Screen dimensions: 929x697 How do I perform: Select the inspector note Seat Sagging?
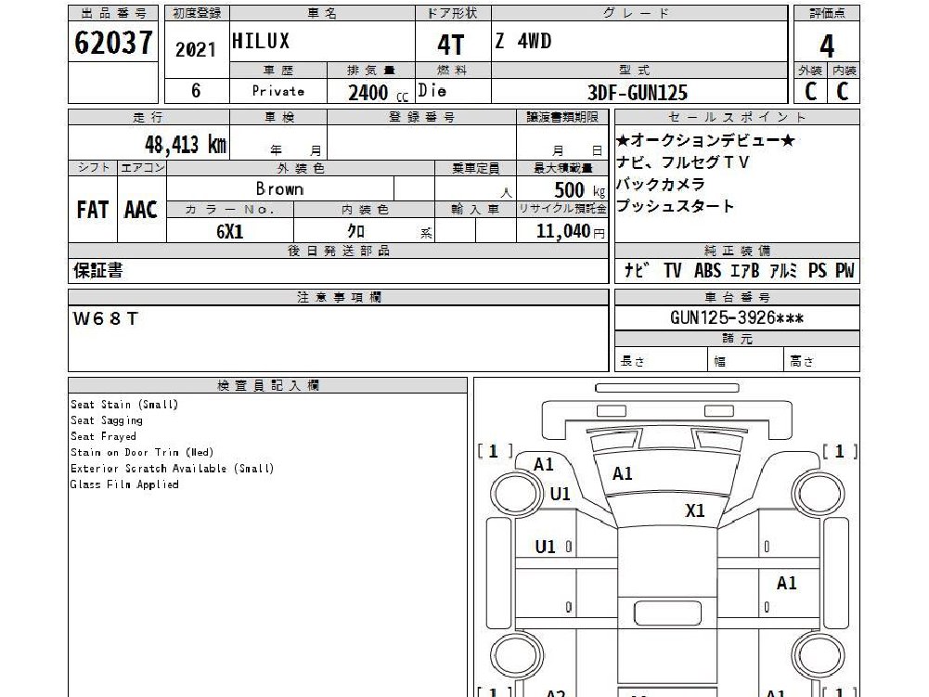107,420
